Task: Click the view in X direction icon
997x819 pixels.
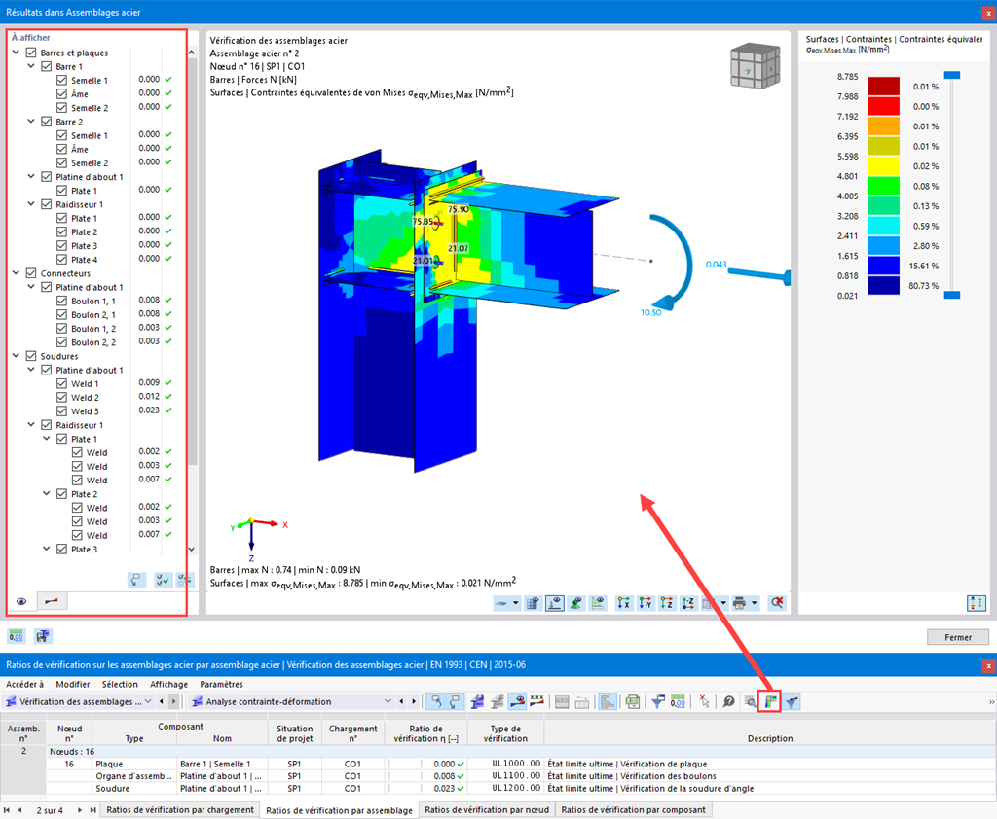Action: [624, 603]
